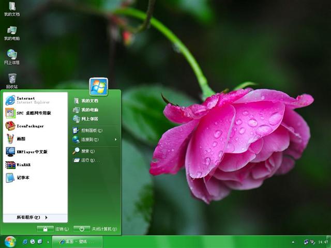
Task: Open 画图 paint program
Action: tap(35, 139)
